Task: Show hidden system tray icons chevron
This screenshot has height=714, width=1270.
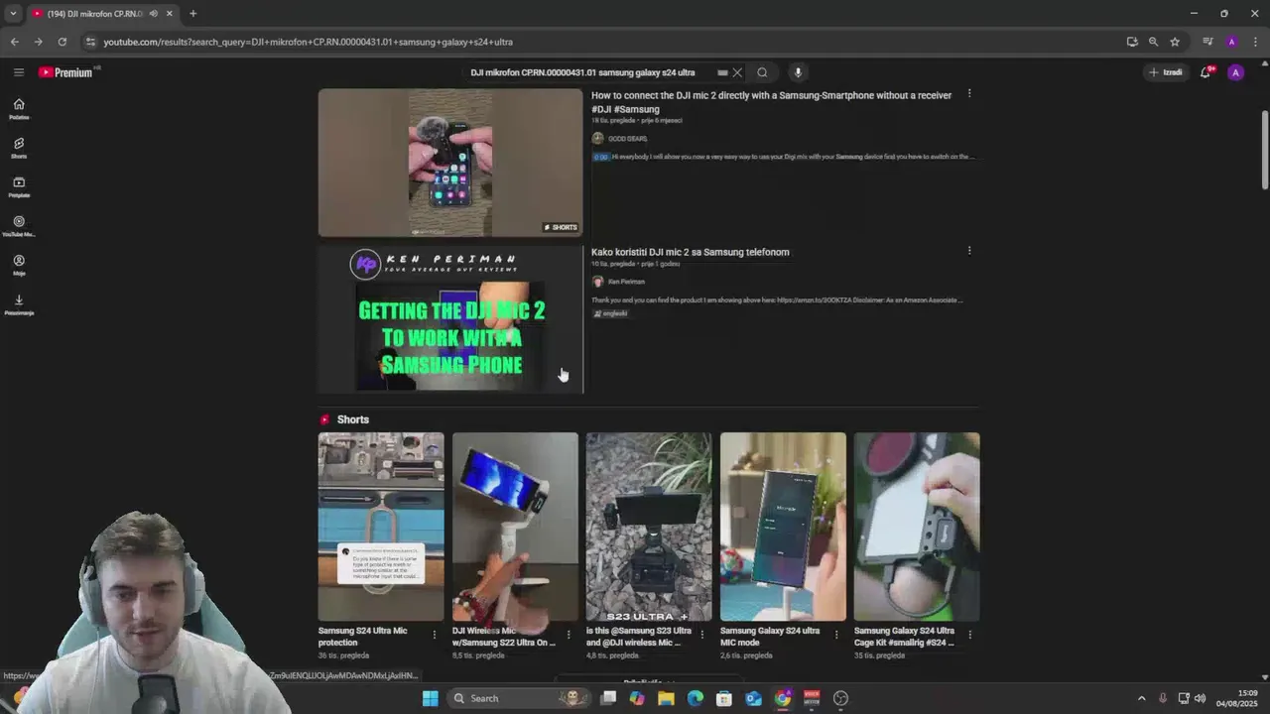Action: point(1142,698)
